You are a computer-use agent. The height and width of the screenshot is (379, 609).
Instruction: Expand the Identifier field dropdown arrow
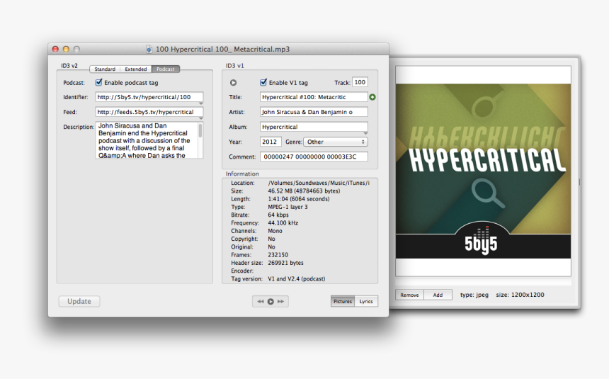[x=201, y=103]
